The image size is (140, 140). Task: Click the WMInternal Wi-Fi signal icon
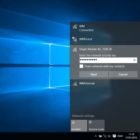(x=75, y=84)
